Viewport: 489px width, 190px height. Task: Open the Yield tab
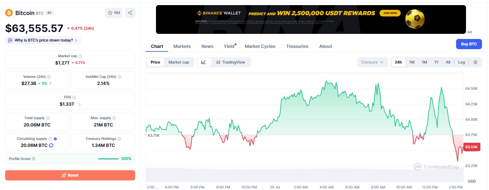(229, 46)
